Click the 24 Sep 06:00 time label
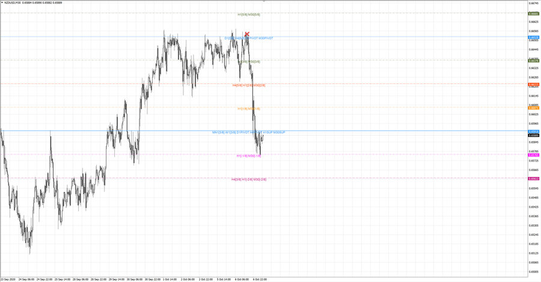This screenshot has width=541, height=282. coord(26,279)
